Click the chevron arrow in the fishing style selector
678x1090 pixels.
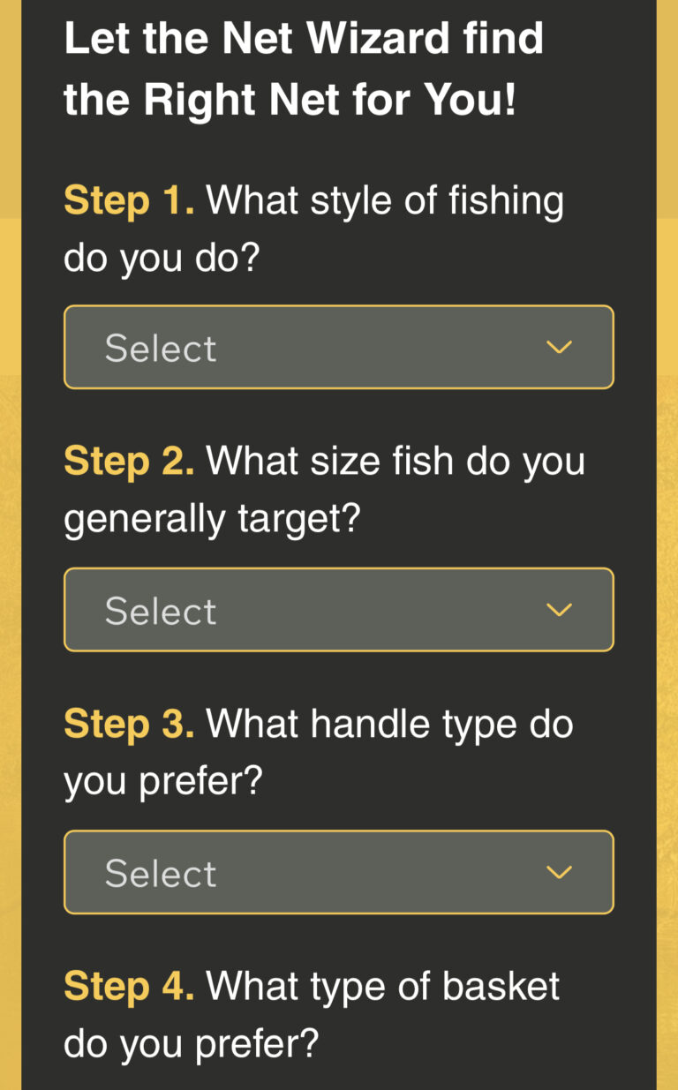560,348
